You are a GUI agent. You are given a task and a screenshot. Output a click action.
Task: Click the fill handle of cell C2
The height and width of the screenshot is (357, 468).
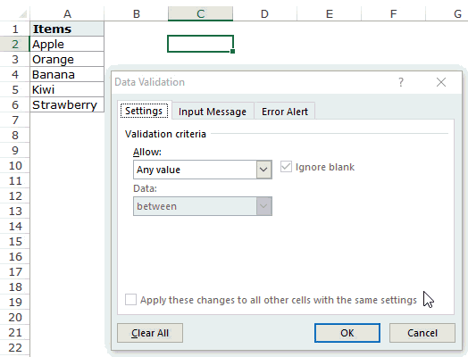pos(232,51)
